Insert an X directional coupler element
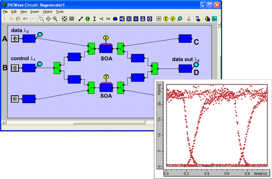 pos(129,19)
